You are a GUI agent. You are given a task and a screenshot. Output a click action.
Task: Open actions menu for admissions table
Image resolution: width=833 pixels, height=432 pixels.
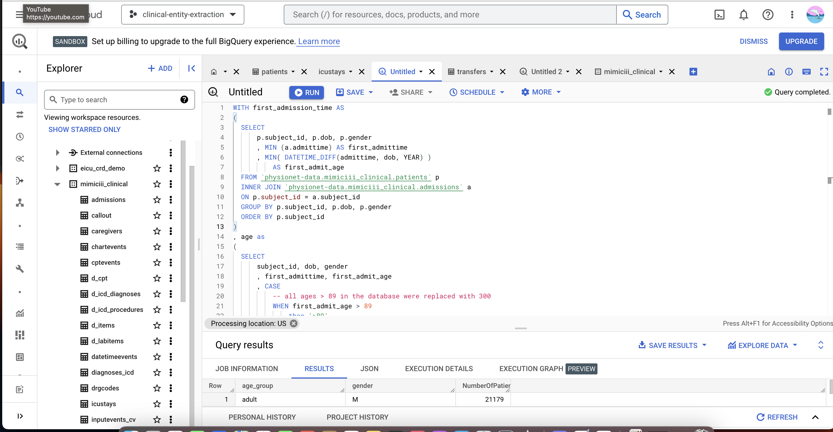point(171,200)
